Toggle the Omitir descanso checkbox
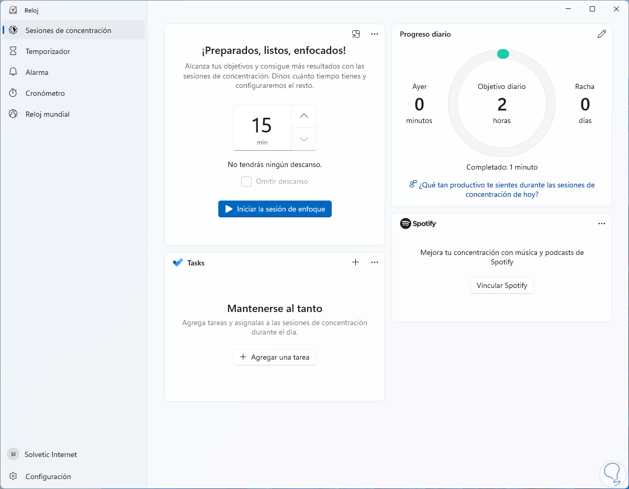The width and height of the screenshot is (629, 489). tap(246, 182)
